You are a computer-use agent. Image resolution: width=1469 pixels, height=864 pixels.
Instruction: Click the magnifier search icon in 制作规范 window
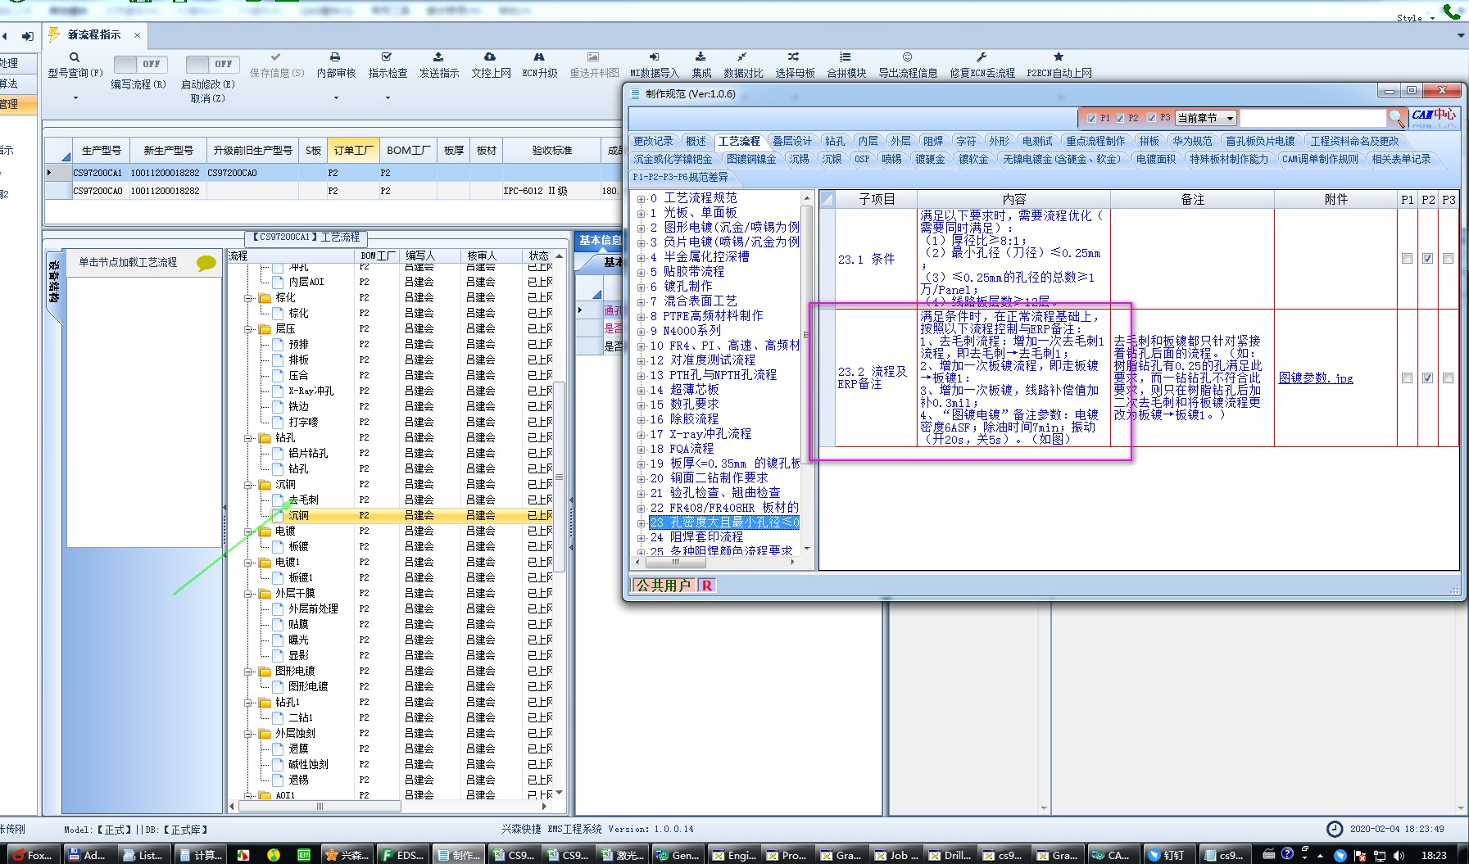point(1396,118)
